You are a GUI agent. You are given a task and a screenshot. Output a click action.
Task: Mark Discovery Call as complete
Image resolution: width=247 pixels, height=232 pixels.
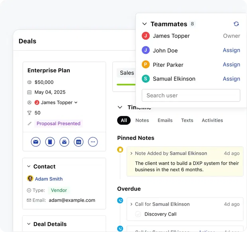(x=138, y=214)
